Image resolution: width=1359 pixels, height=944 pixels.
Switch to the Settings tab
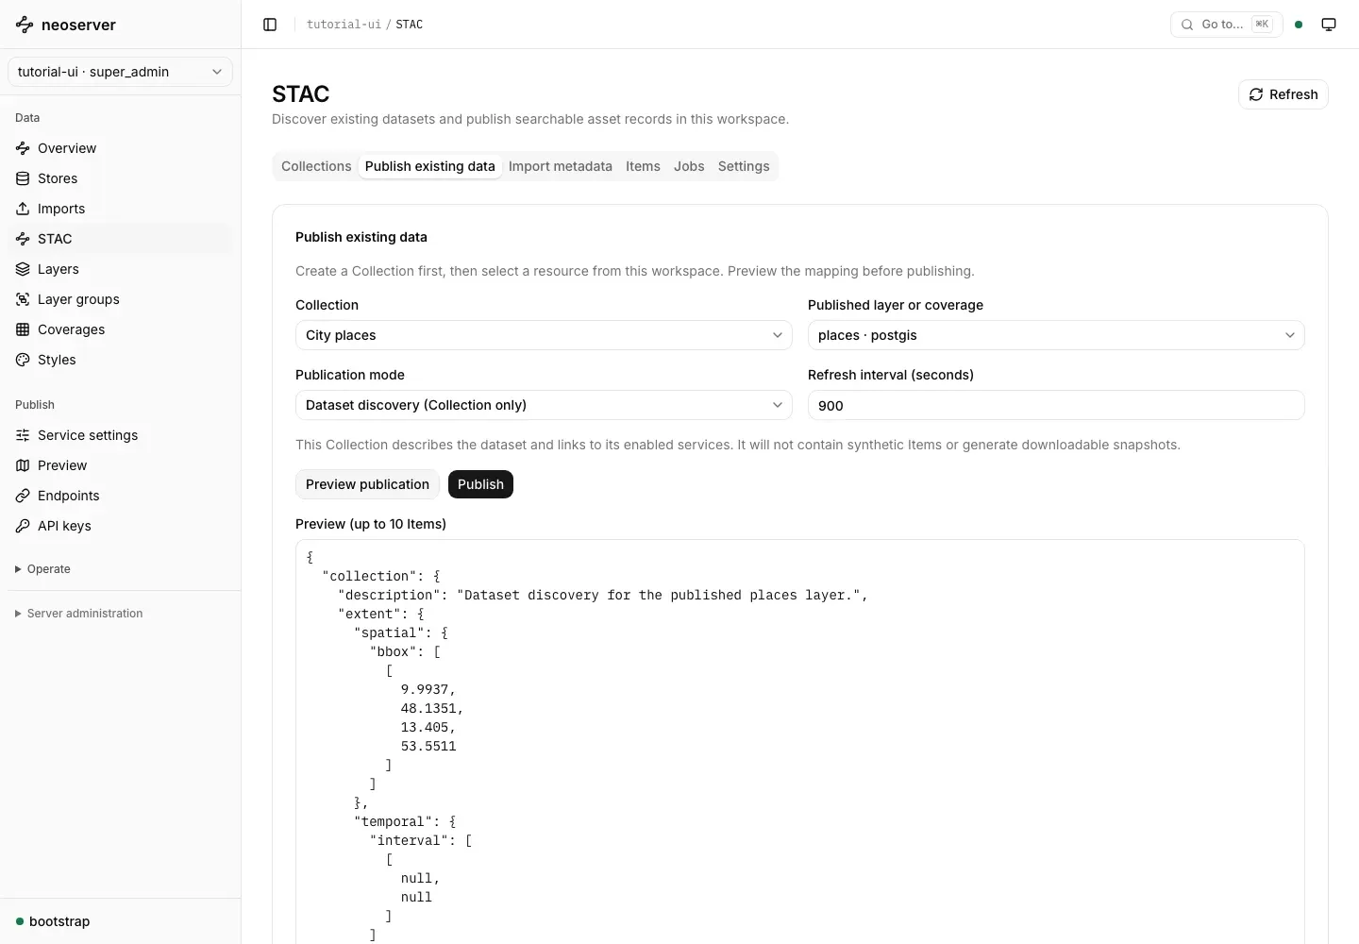pyautogui.click(x=744, y=166)
